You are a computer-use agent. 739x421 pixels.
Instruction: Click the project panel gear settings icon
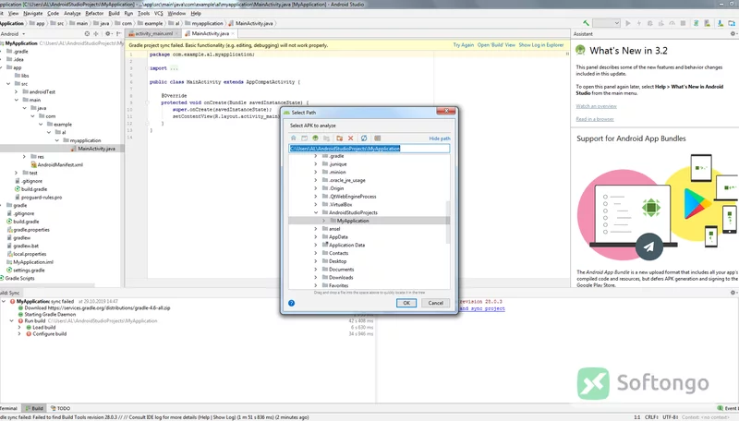point(107,34)
